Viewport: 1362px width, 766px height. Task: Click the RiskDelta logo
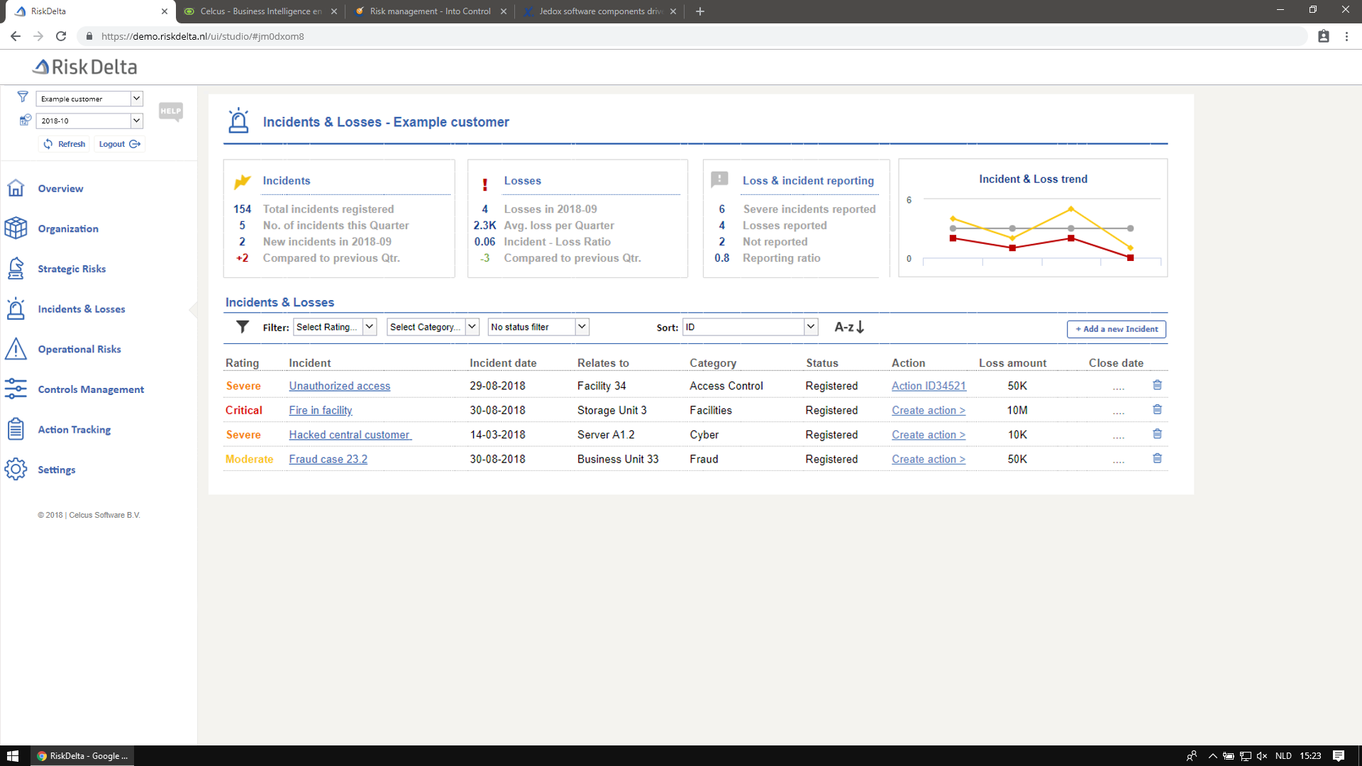pos(85,67)
